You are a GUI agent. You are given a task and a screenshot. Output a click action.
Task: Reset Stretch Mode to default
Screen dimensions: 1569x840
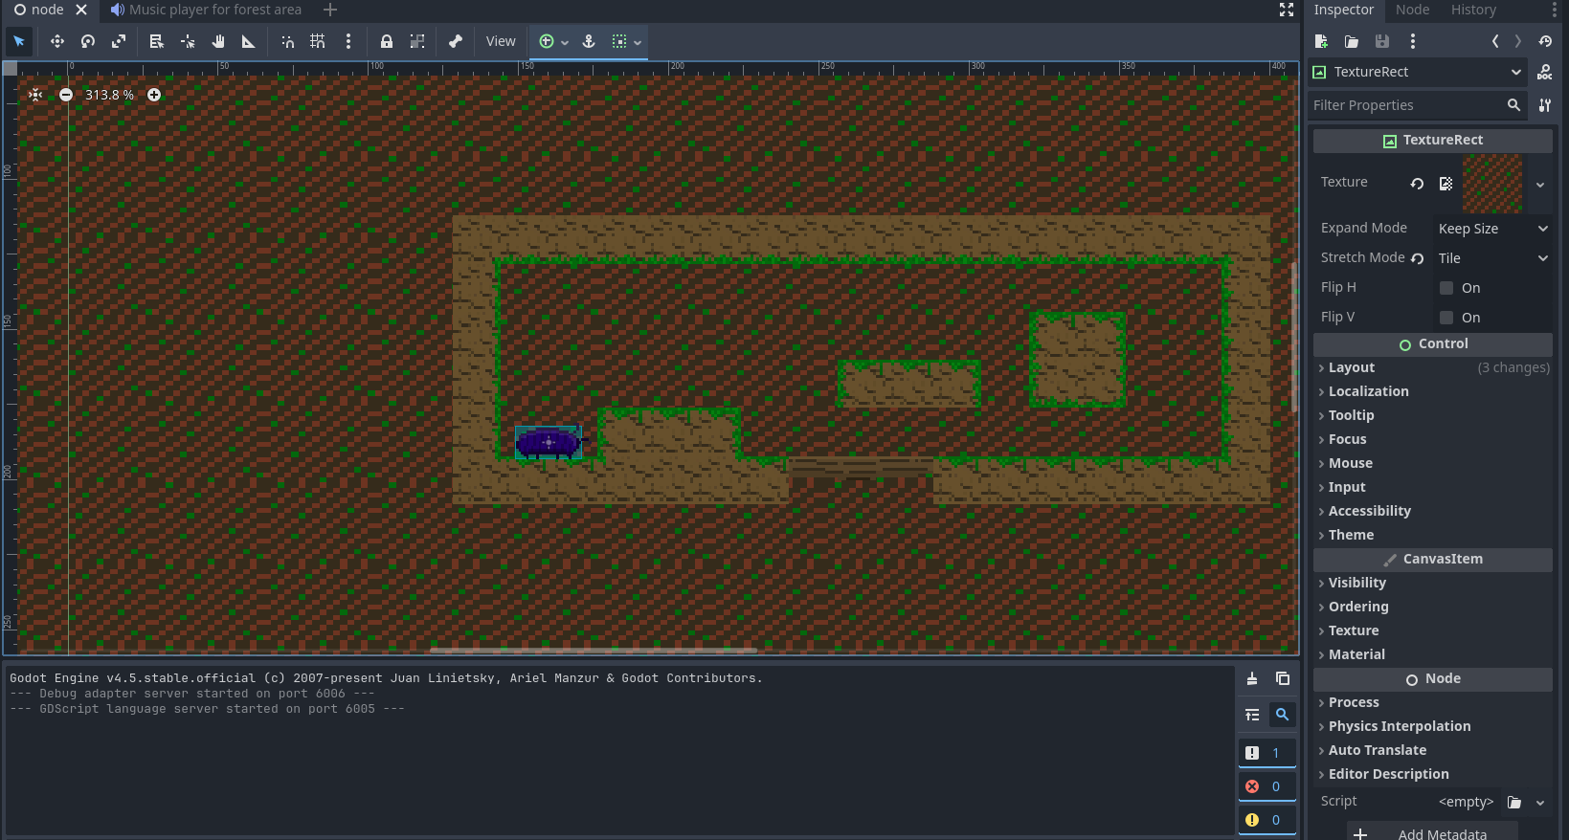(1418, 258)
